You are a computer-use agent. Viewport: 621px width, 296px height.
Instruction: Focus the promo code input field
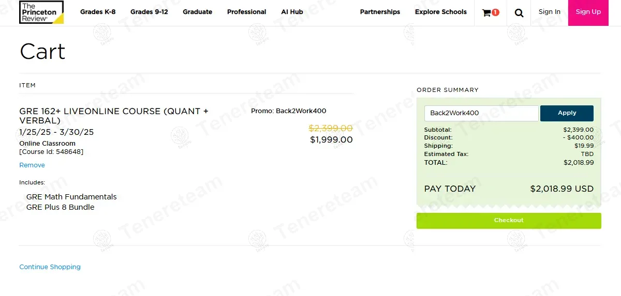click(481, 113)
